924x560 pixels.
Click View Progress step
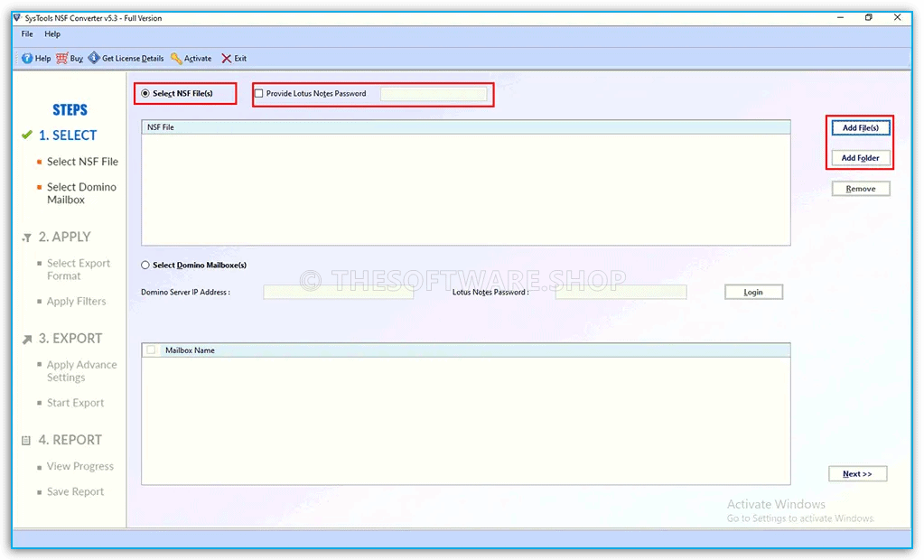click(80, 466)
